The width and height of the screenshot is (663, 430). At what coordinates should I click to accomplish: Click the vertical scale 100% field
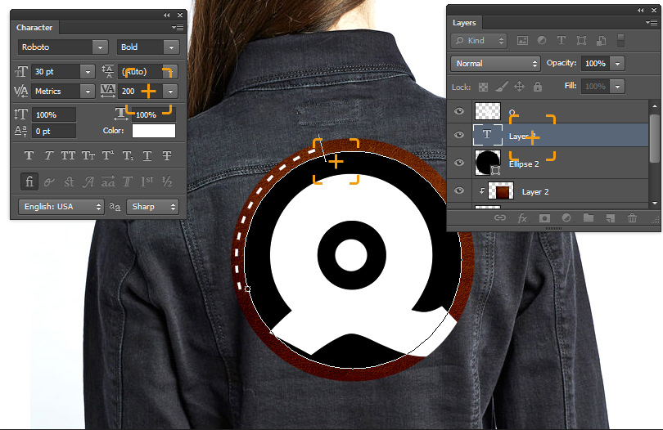click(54, 115)
